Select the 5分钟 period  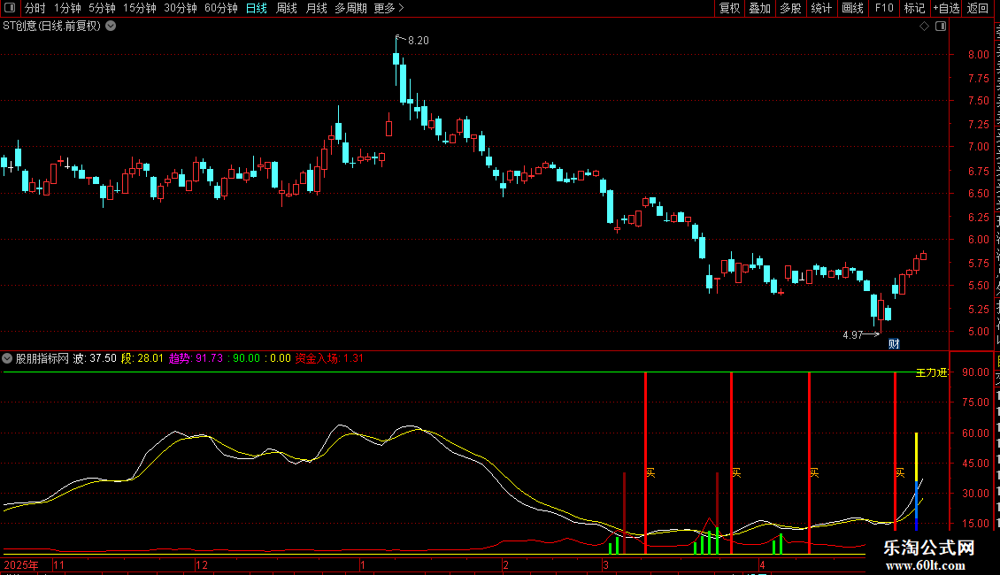point(102,8)
